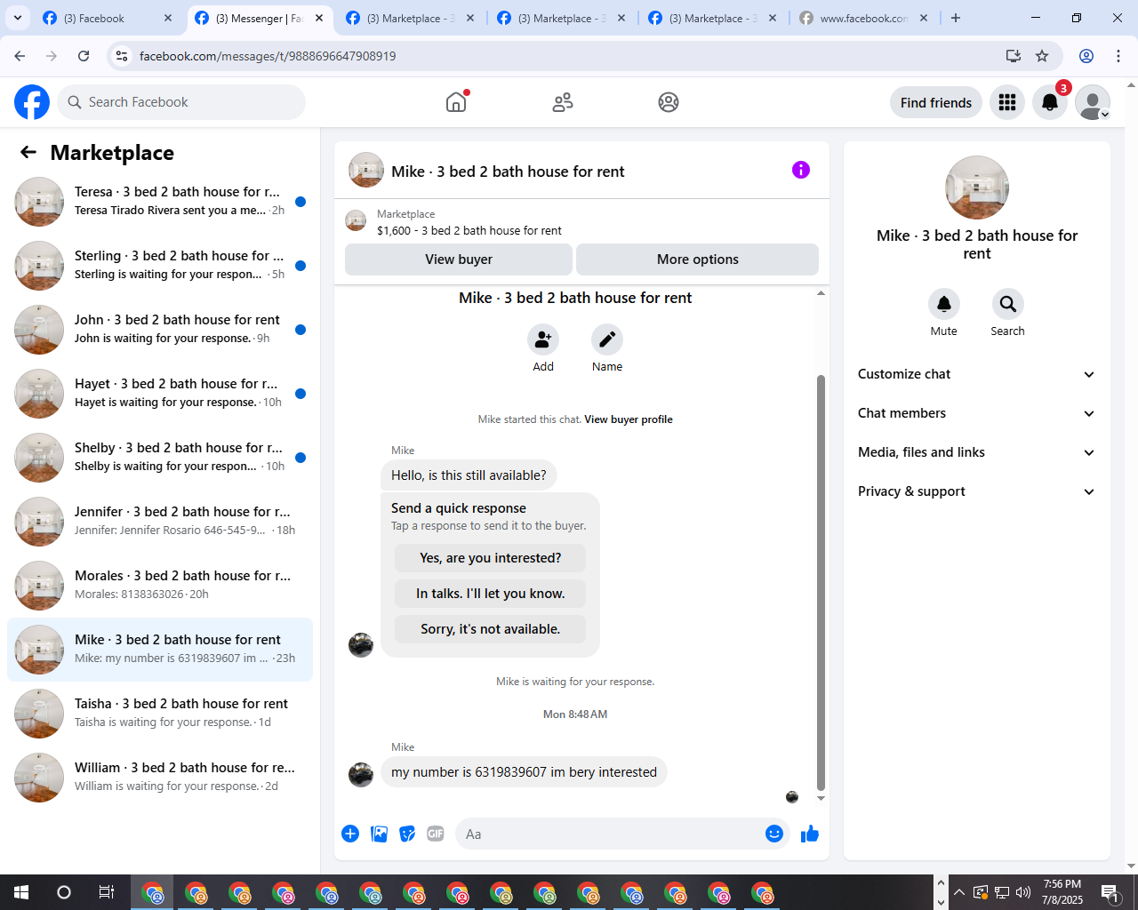Image resolution: width=1138 pixels, height=910 pixels.
Task: Send quick response 'Sorry, it's not available.'
Action: click(x=491, y=629)
